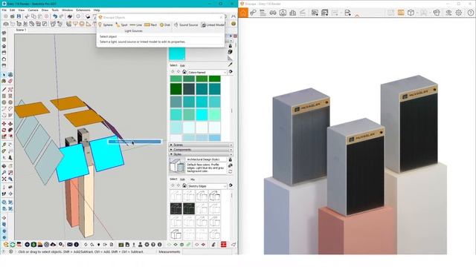The height and width of the screenshot is (267, 476).
Task: Pick the aquamarine light green swatch in the fourth row
Action: (x=214, y=115)
